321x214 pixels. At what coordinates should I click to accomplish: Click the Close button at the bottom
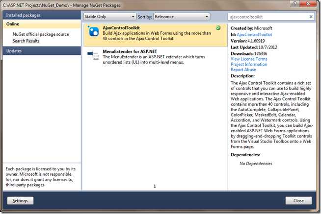pyautogui.click(x=298, y=200)
